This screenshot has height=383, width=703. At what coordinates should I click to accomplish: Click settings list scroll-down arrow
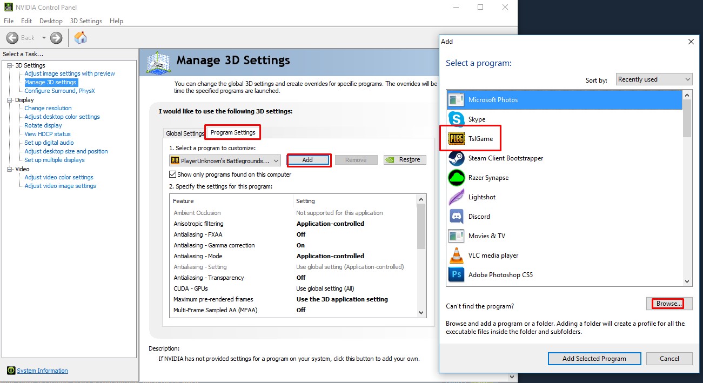422,312
